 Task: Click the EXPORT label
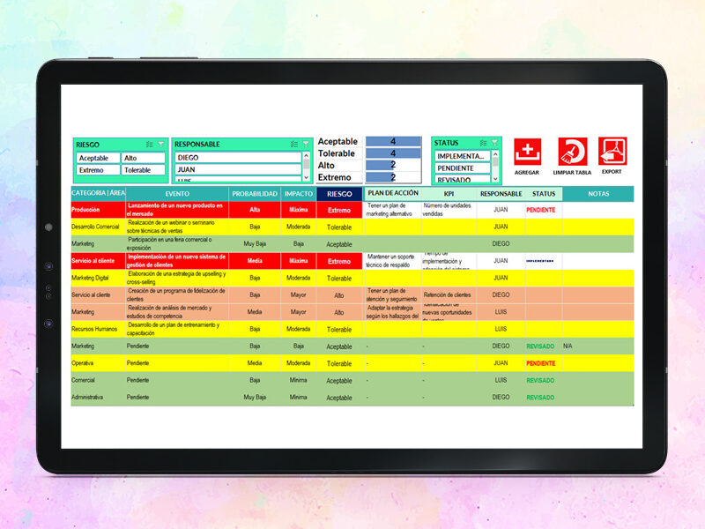(x=612, y=171)
